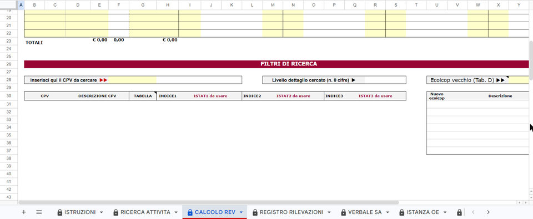Open VERBALE SA tab dropdown arrow
533x219 pixels.
388,212
